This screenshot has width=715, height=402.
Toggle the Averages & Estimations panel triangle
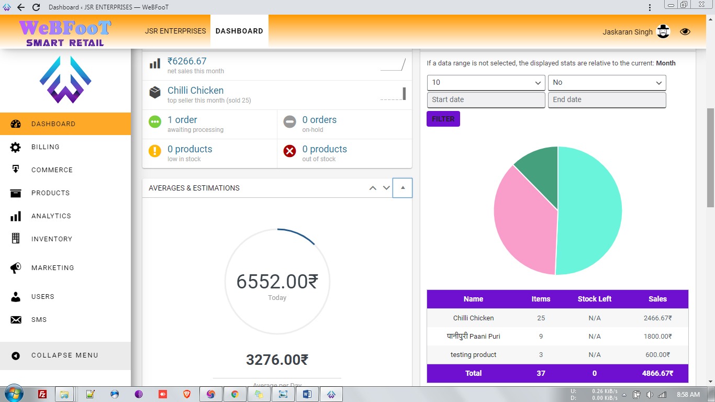(x=403, y=188)
